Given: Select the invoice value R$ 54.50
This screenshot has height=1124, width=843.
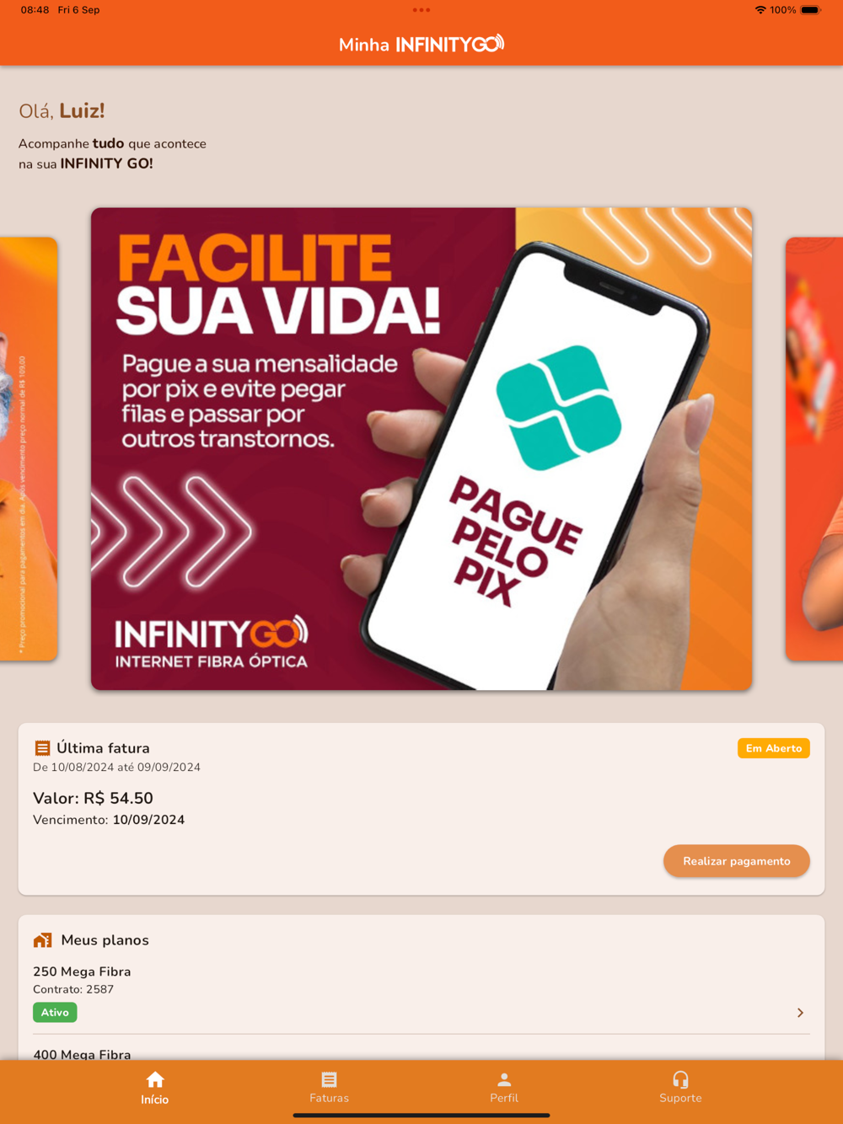Looking at the screenshot, I should click(x=118, y=798).
